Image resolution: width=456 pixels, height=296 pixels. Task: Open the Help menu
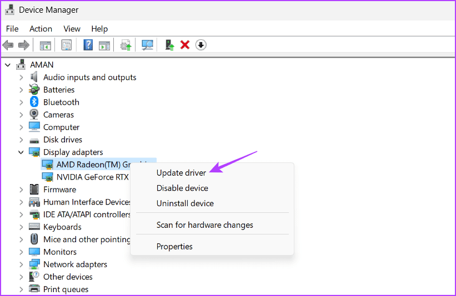(x=99, y=29)
